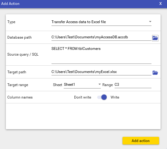Choose the 'Write' label next to switch
Screen dimensions: 167x149
click(115, 97)
